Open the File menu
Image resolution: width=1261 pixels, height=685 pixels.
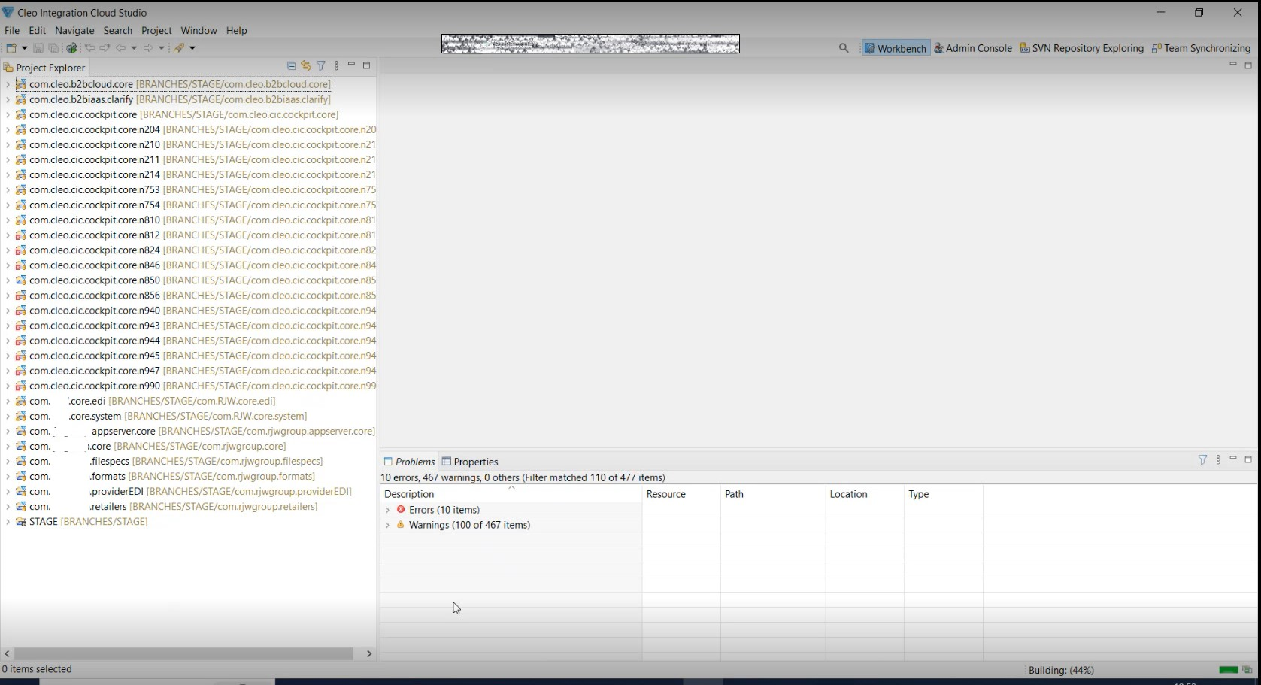pyautogui.click(x=12, y=31)
